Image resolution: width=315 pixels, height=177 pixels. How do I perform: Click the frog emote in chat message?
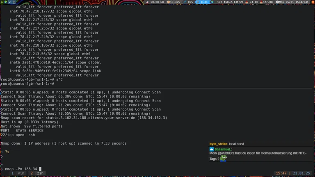coord(223,158)
